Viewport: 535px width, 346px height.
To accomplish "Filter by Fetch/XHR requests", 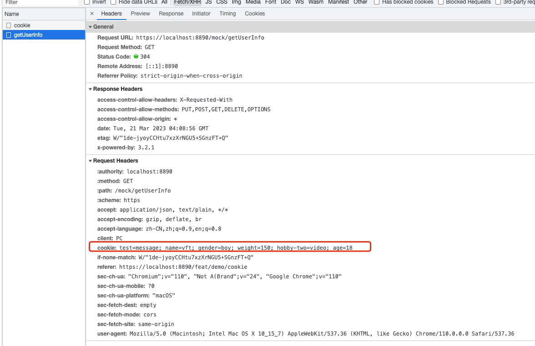I will 187,2.
